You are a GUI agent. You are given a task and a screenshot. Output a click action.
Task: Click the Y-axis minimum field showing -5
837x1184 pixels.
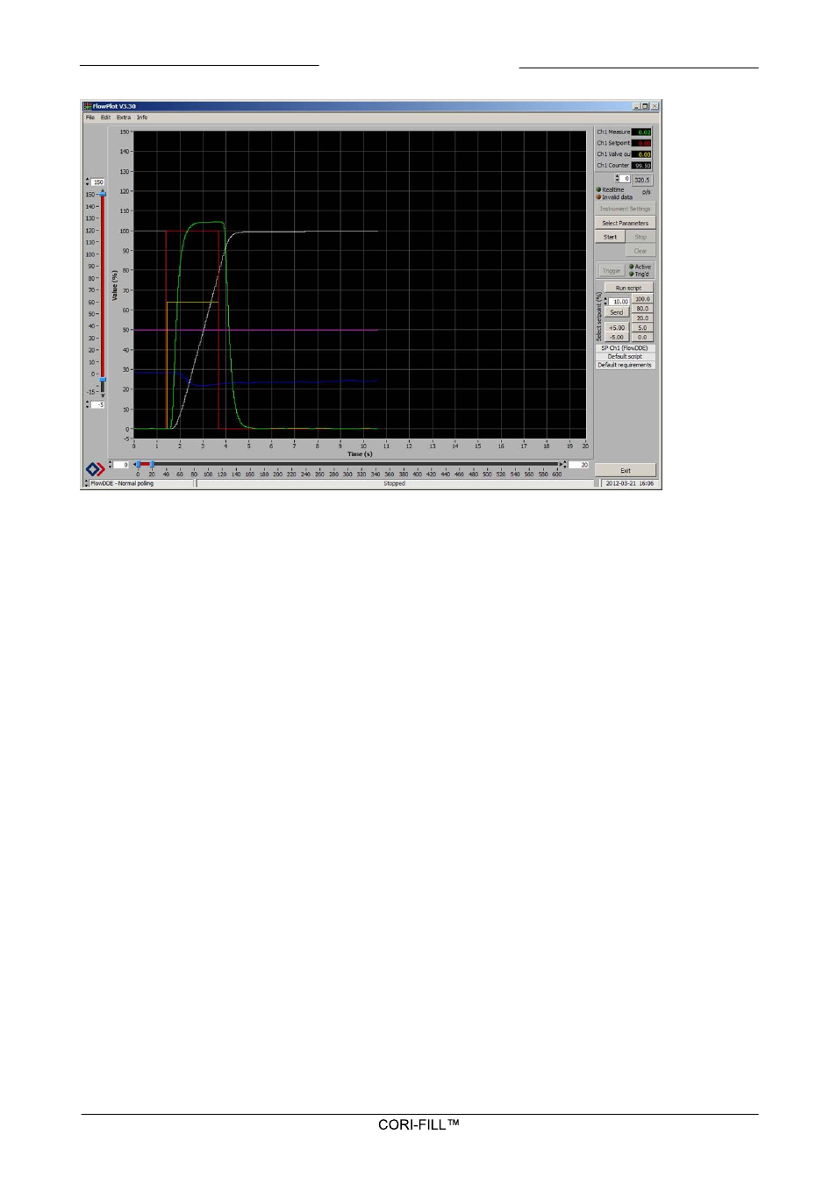tap(97, 405)
